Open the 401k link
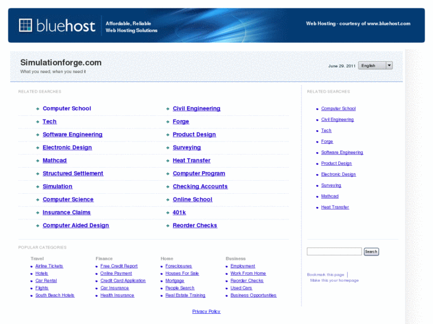 coord(179,212)
